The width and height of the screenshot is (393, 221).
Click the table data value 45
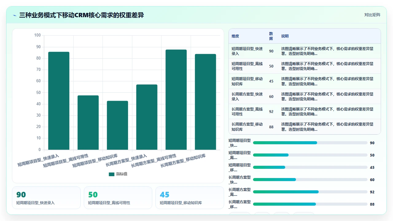271,81
